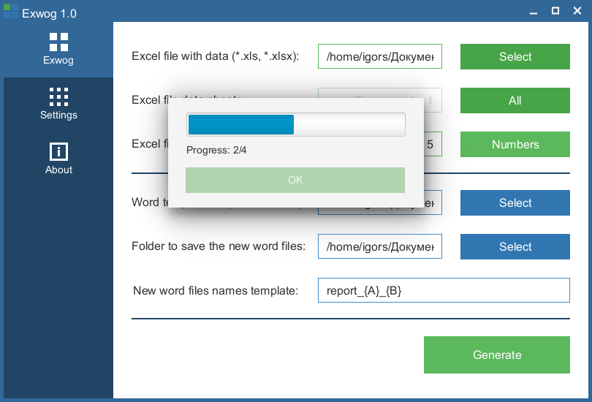Viewport: 592px width, 402px height.
Task: Click the field showing value 5
Action: [x=433, y=144]
